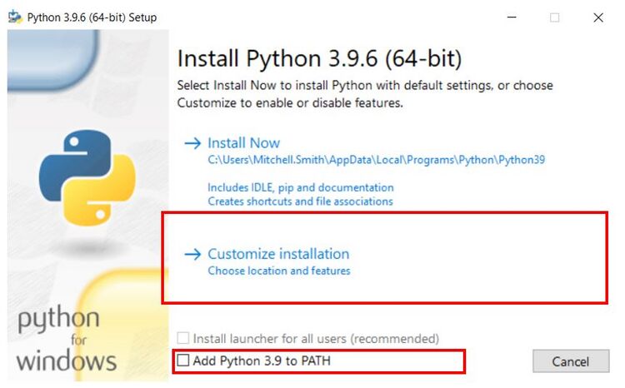Open Customize installation options
625x388 pixels.
tap(278, 254)
